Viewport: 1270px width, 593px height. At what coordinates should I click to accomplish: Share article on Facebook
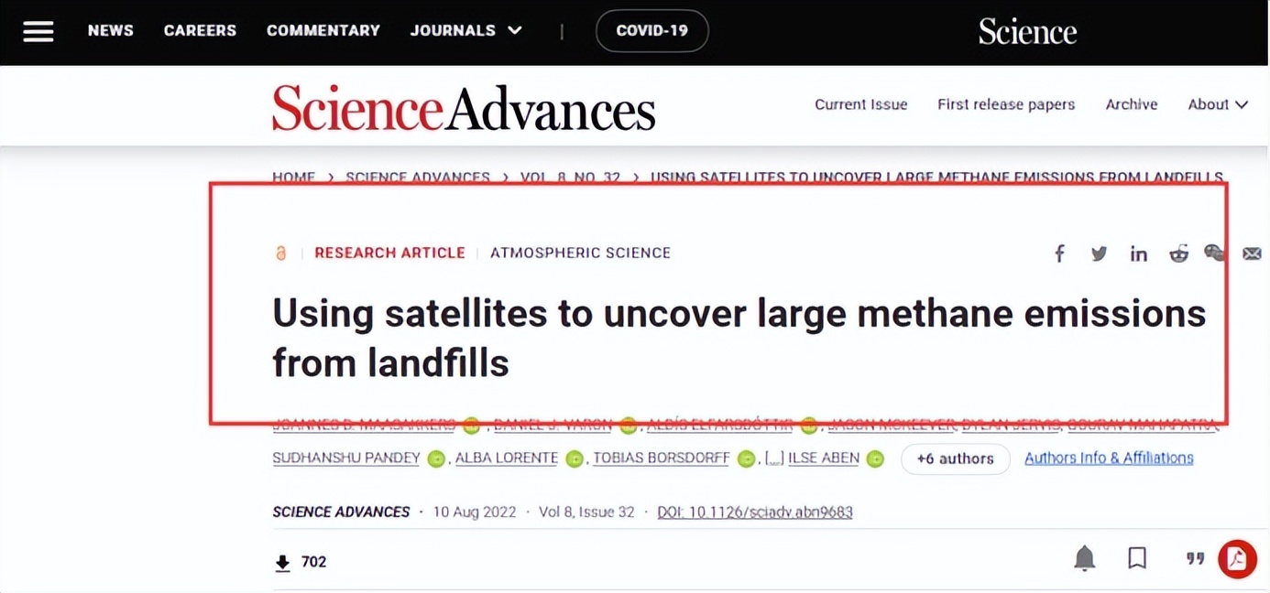coord(1059,253)
